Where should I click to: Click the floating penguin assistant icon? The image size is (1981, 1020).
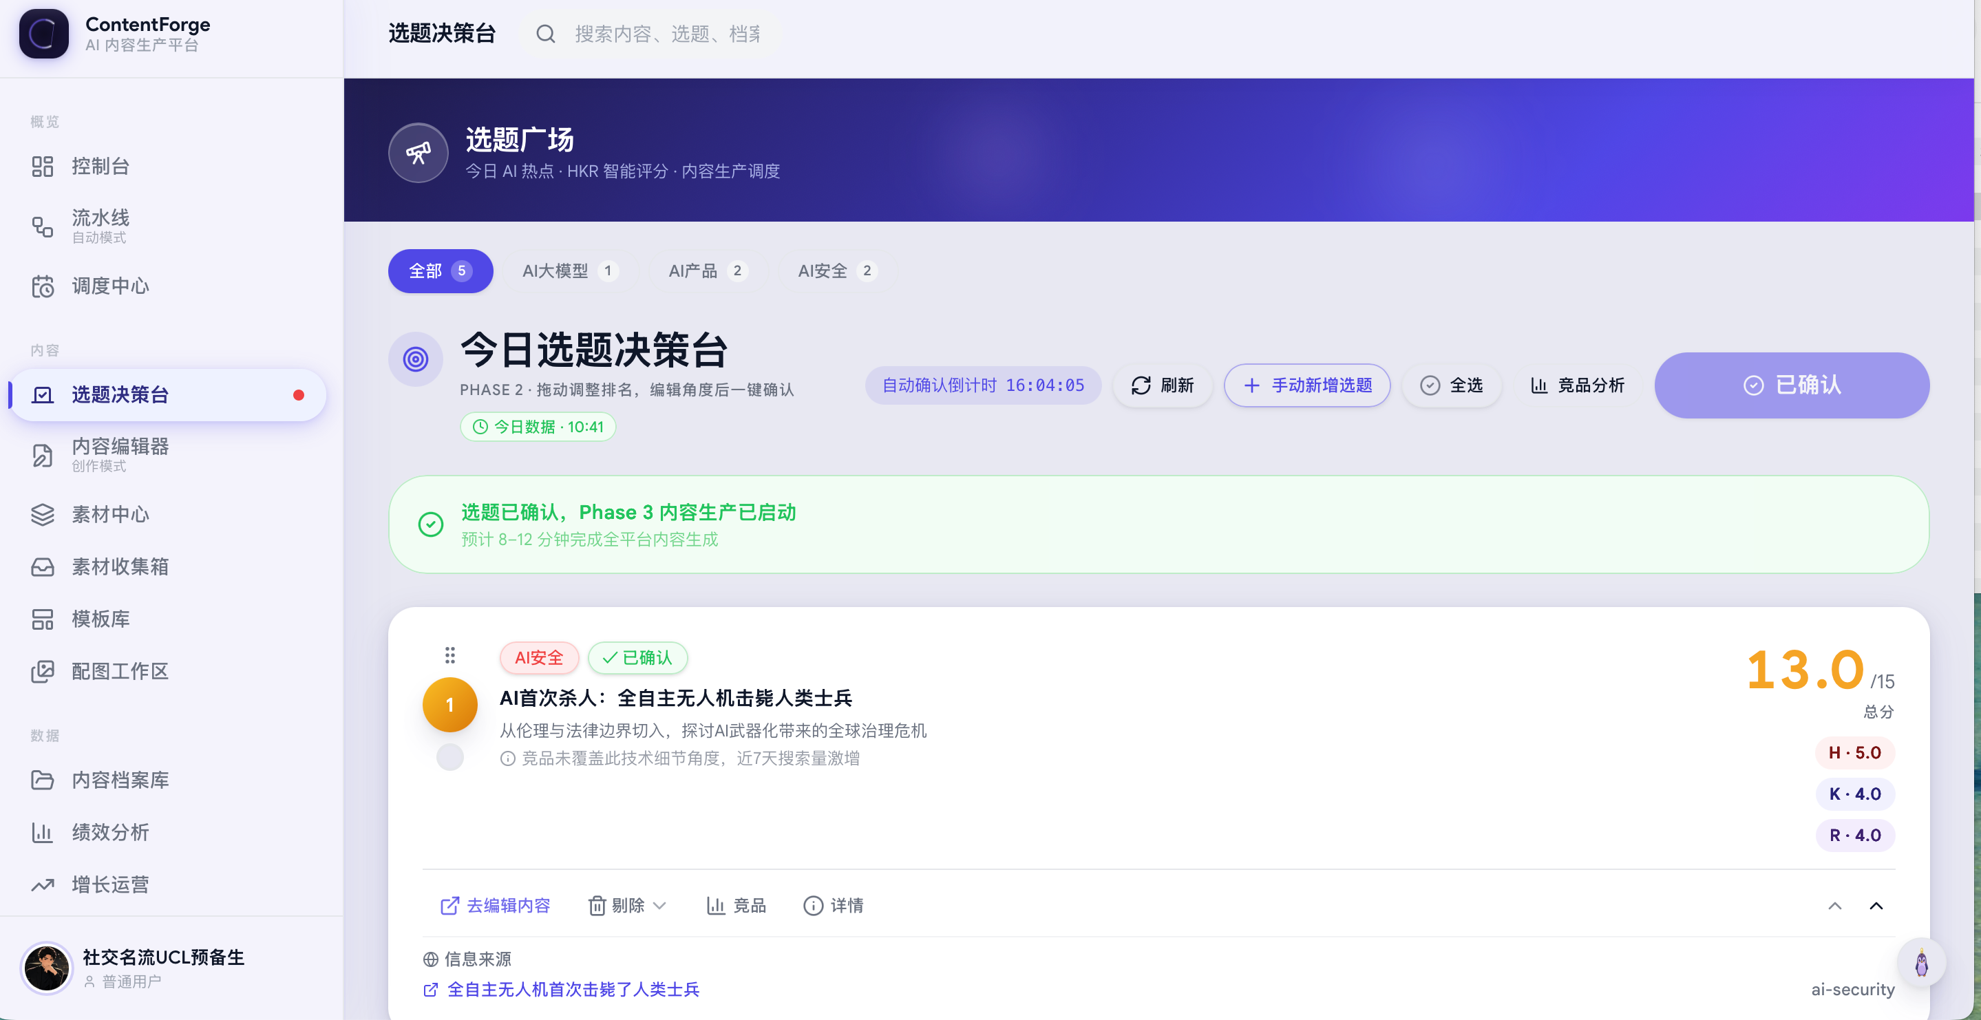(1921, 963)
